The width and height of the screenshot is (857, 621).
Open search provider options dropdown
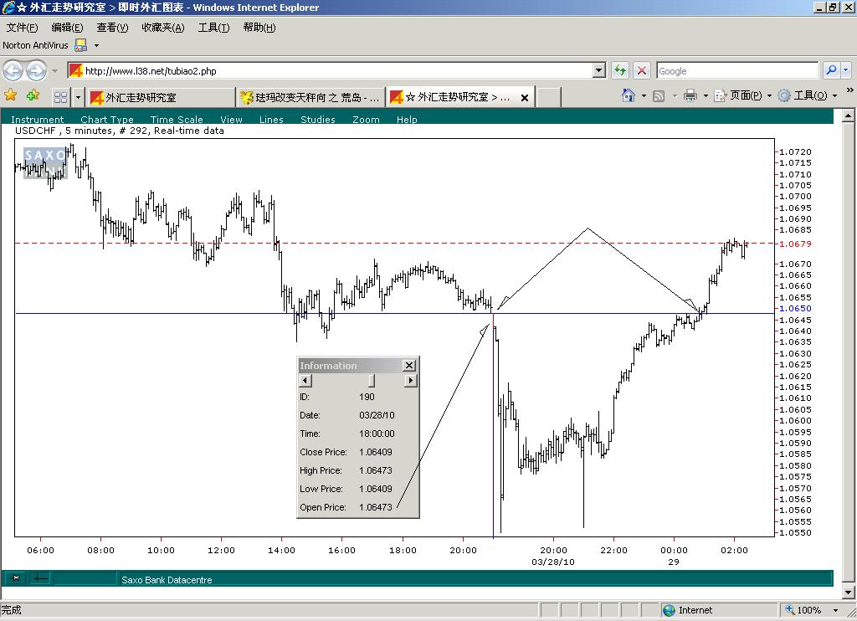[845, 70]
